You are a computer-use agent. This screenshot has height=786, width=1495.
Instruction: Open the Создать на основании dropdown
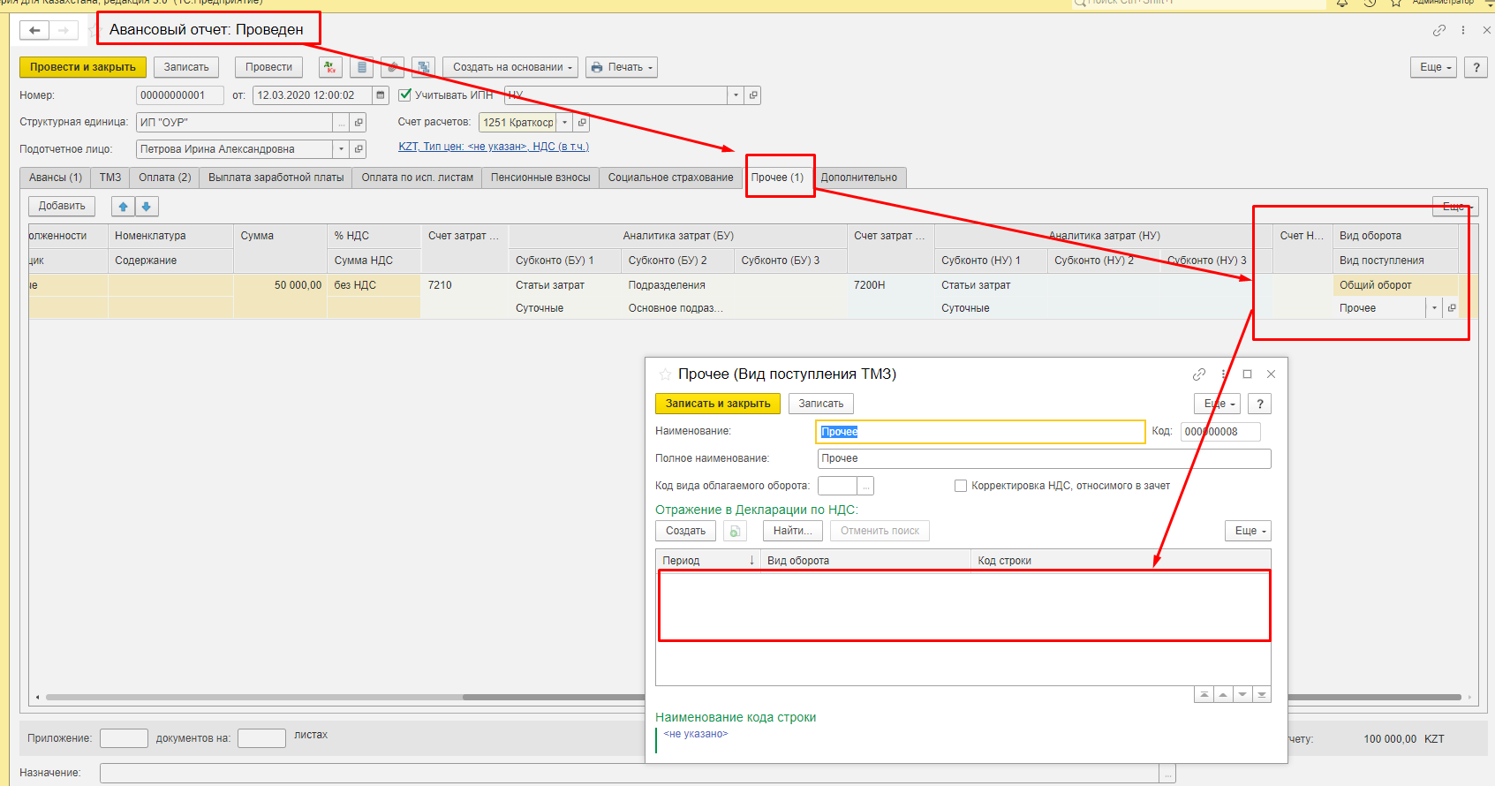point(512,67)
